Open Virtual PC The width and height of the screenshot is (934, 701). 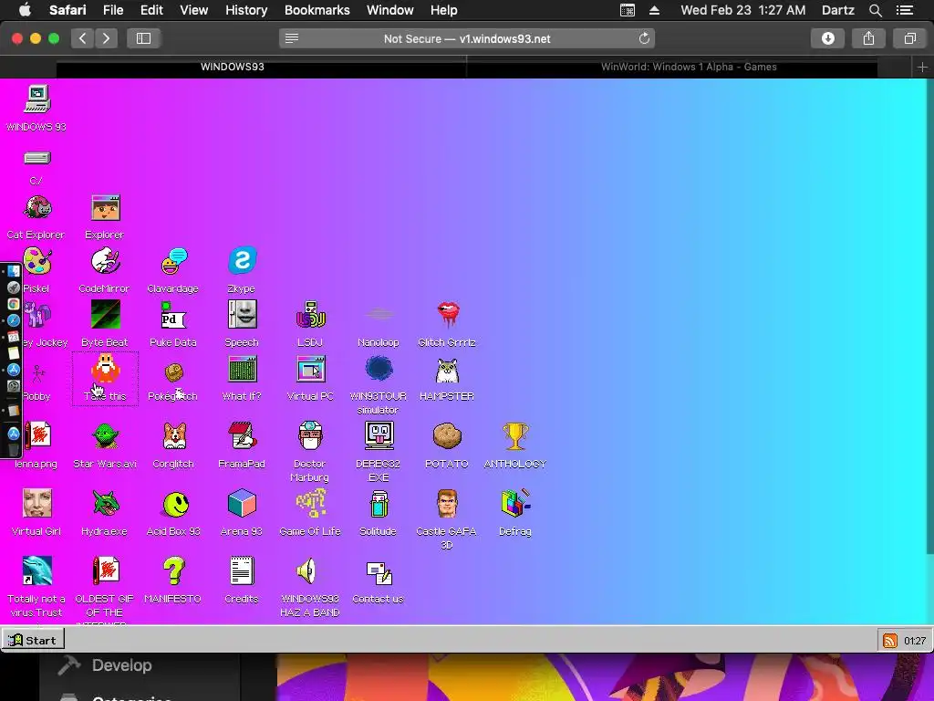[x=311, y=369]
